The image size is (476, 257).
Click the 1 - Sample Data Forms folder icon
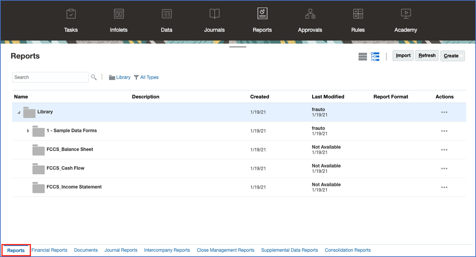pos(38,131)
